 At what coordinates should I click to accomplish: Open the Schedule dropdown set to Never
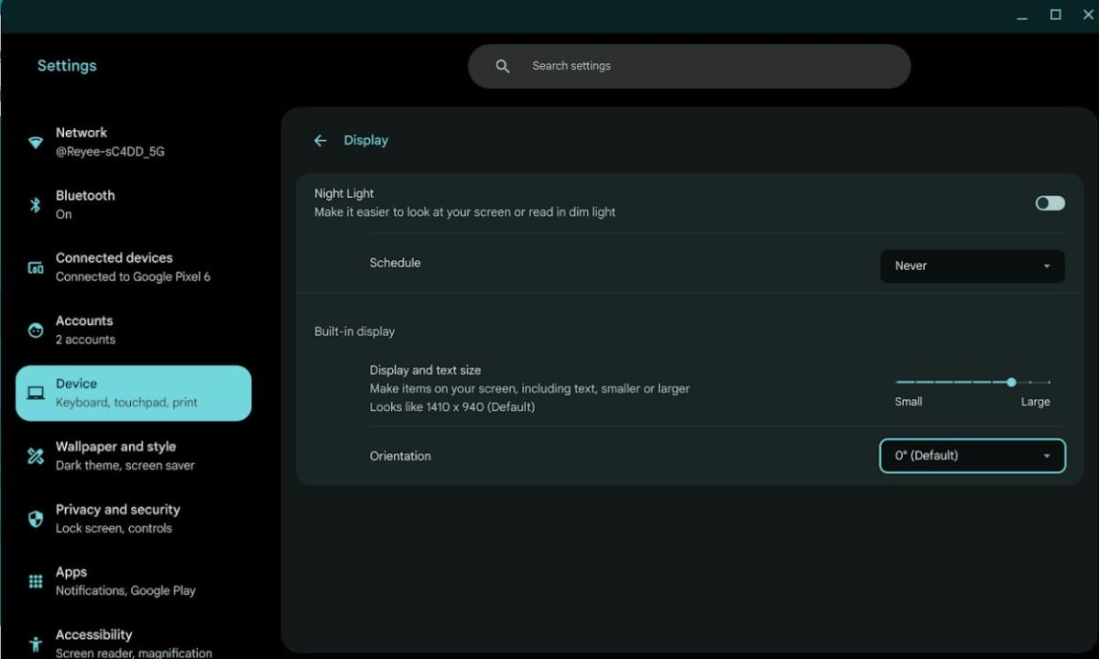(972, 265)
